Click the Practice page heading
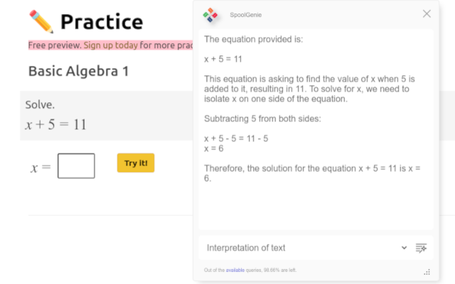 pyautogui.click(x=102, y=22)
